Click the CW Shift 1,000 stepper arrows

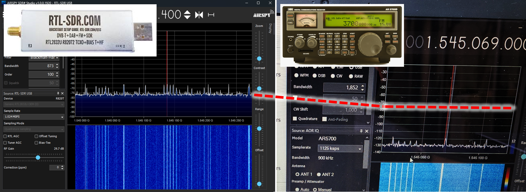point(362,110)
